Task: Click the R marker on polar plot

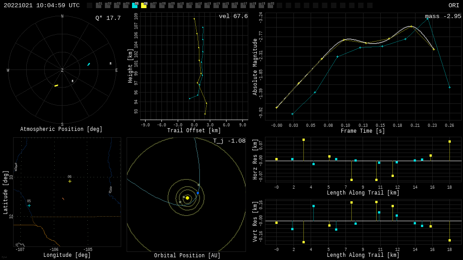Action: tap(72, 81)
